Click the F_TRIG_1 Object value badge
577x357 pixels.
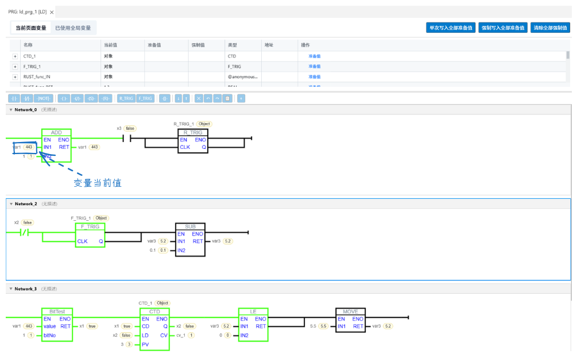pos(101,218)
